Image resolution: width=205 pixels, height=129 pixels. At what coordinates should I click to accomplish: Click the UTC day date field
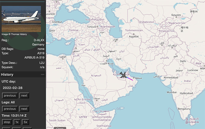pos(12,88)
